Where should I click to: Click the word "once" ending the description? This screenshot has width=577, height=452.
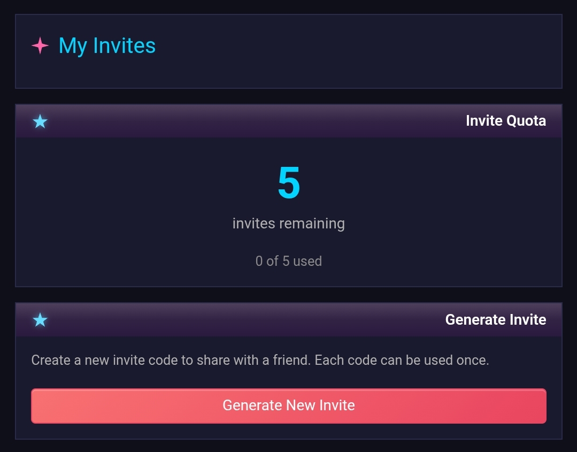[x=471, y=360]
